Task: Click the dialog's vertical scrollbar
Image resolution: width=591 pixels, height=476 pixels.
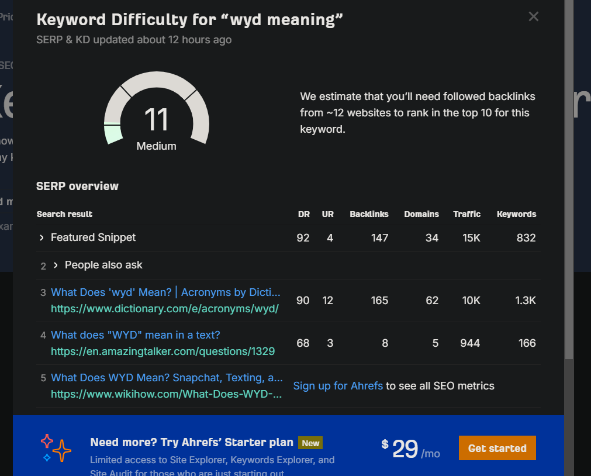Action: tap(569, 175)
